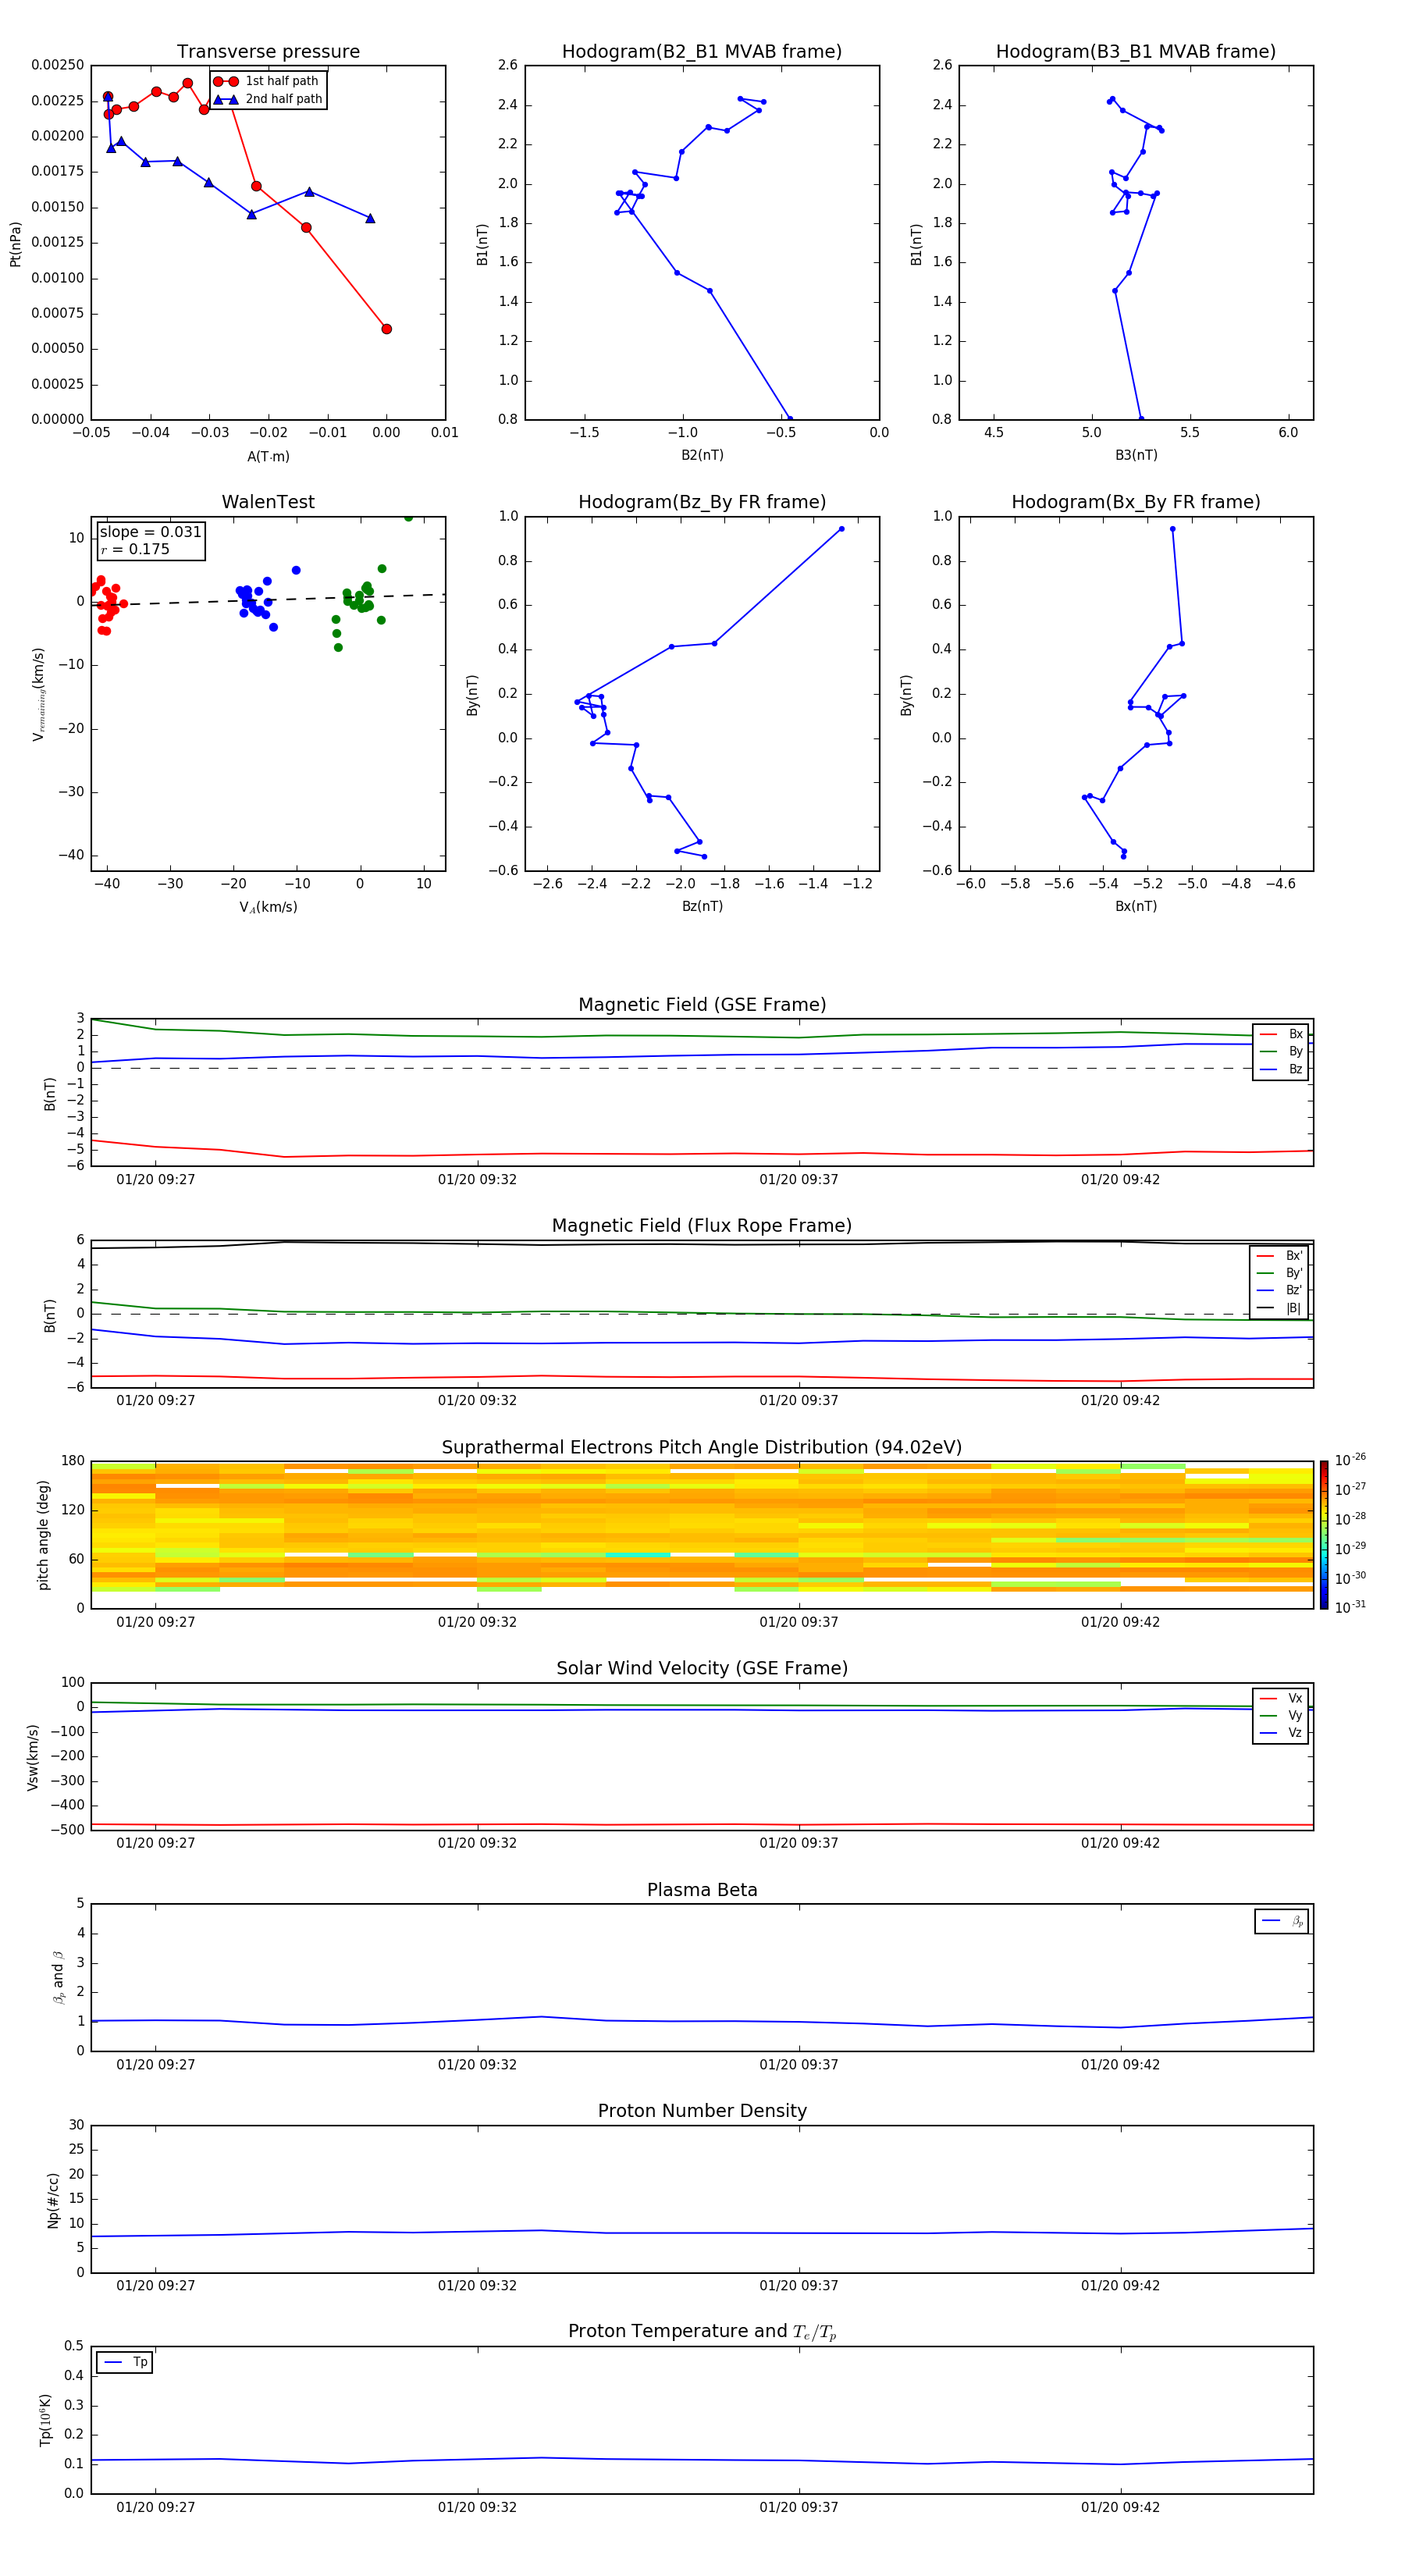Click the 'Tp' legend entry in temperature plot
Screen dimensions: 1405x2576
coord(125,2362)
